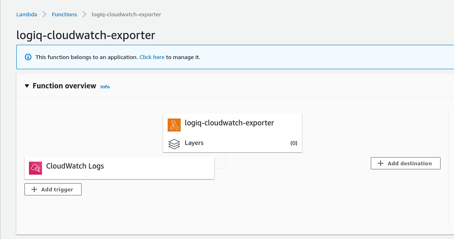This screenshot has height=239, width=454.
Task: Select the logiq-cloudwatch-exporter function name in diagram
Action: click(229, 123)
